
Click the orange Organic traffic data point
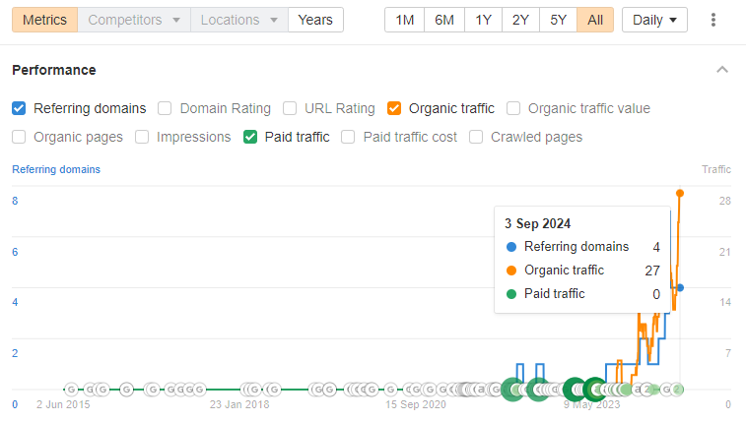[x=680, y=193]
